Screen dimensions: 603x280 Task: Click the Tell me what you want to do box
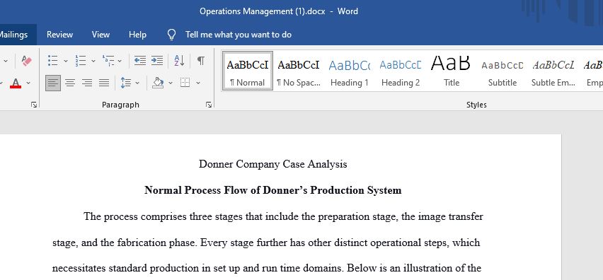click(239, 35)
